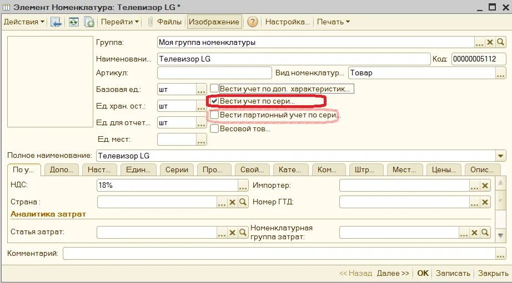Open the Един... tab
The height and width of the screenshot is (283, 512).
coord(138,169)
